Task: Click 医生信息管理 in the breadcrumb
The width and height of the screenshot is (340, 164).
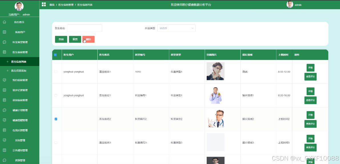Action: (x=66, y=5)
